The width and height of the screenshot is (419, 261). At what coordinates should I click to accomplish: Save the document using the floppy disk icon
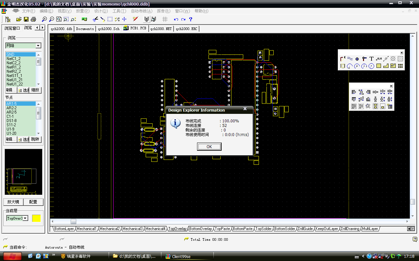click(x=26, y=20)
